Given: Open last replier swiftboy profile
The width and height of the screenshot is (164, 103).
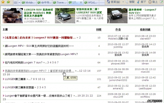Looking at the screenshot, I should (x=145, y=97).
